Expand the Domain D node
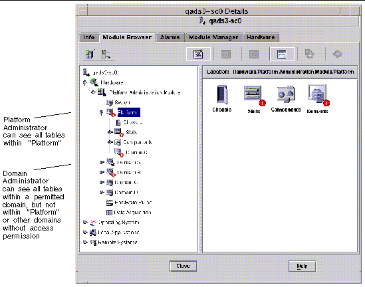Screen dimensions: 365x287 (102, 193)
